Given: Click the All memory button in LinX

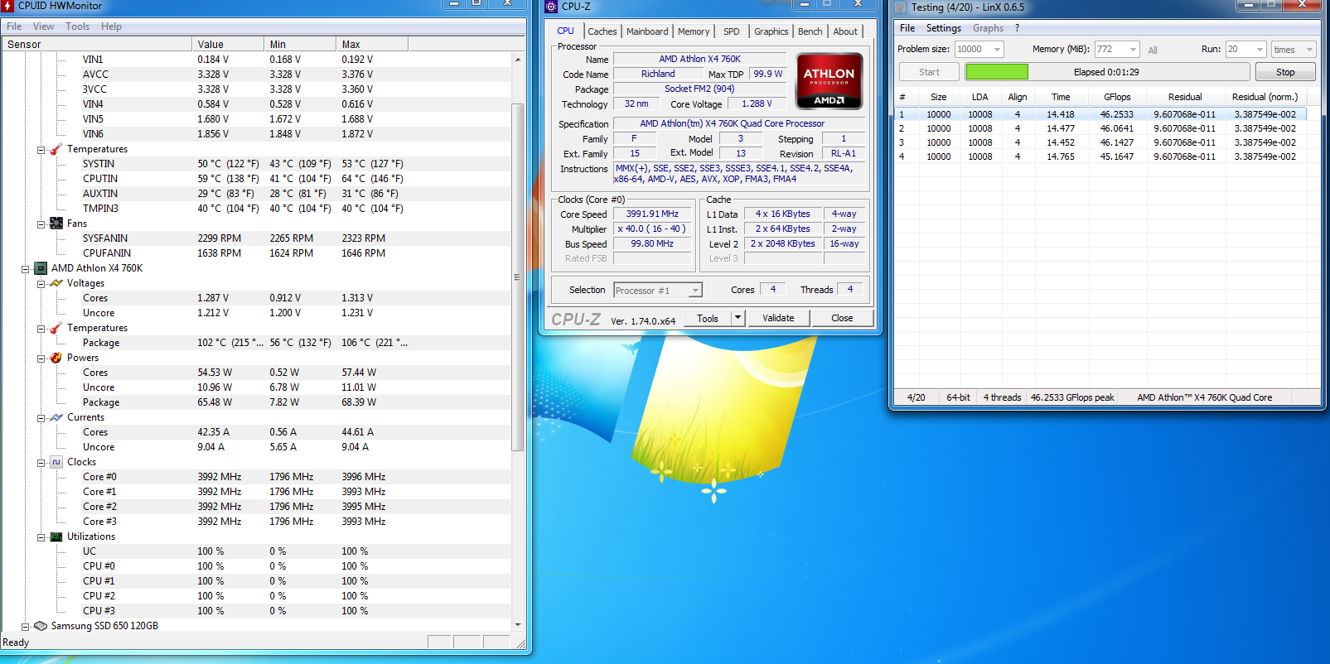Looking at the screenshot, I should pyautogui.click(x=1153, y=51).
